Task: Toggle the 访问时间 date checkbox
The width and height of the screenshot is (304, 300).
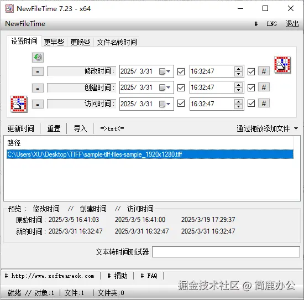Action: [181, 104]
